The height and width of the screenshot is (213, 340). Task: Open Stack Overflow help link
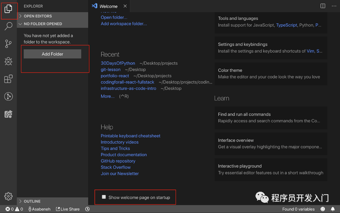tap(116, 167)
